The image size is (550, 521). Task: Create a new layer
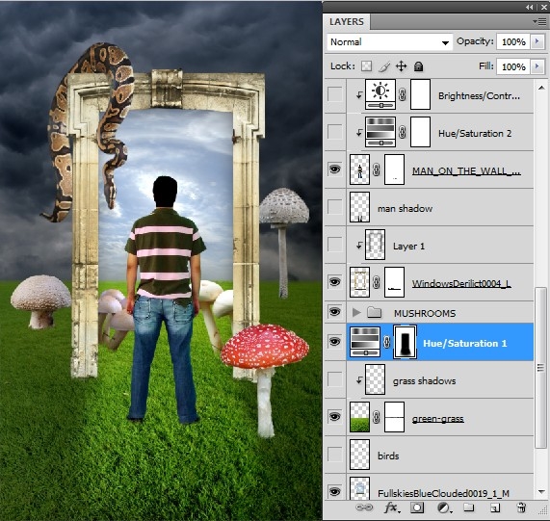[x=494, y=508]
